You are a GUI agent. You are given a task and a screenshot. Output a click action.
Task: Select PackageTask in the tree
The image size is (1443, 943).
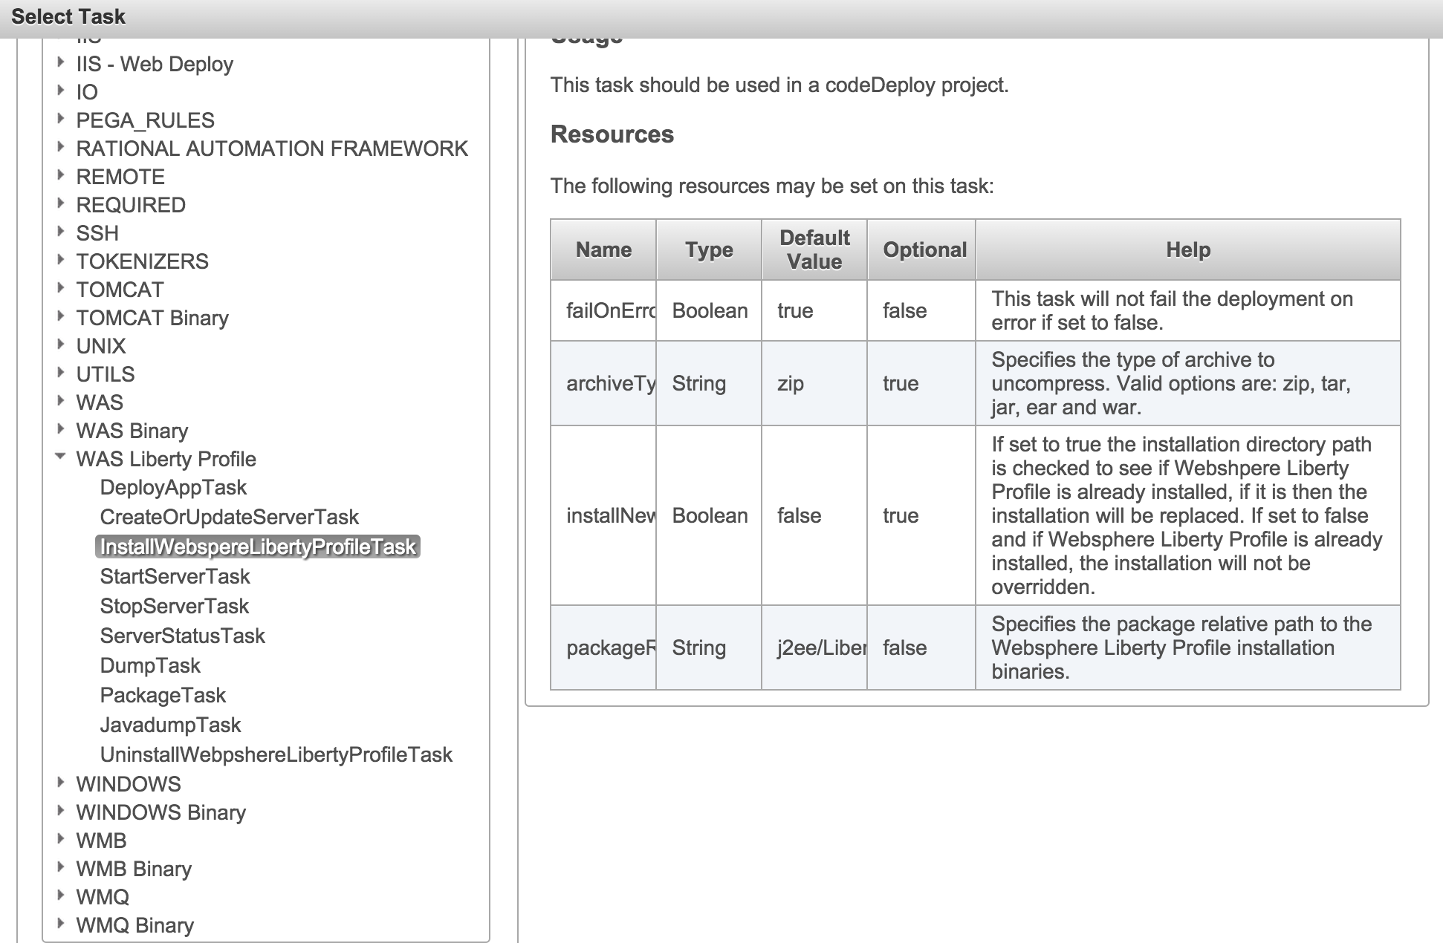point(163,696)
